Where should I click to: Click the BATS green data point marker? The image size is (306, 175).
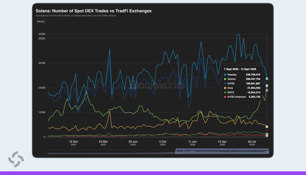tap(267, 134)
